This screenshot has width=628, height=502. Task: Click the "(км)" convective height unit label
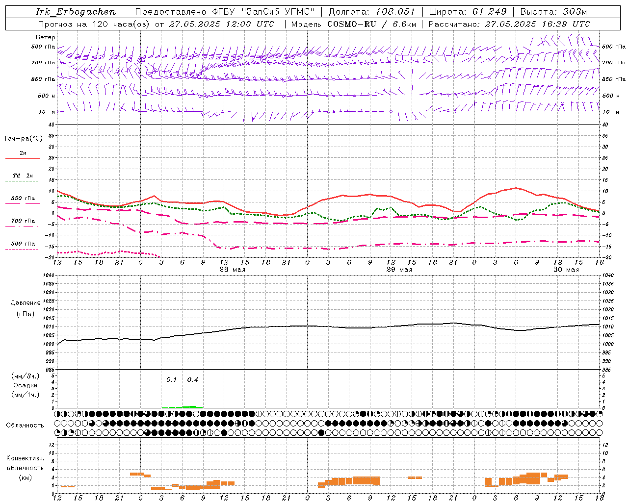(26, 477)
